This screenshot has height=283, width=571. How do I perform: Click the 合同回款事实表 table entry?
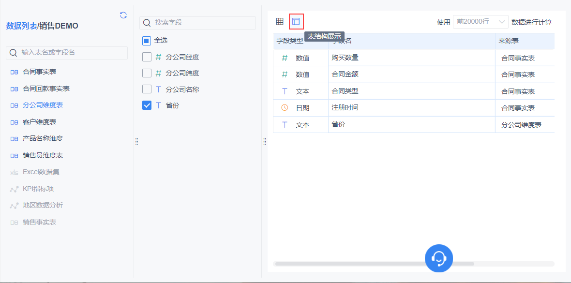[46, 89]
